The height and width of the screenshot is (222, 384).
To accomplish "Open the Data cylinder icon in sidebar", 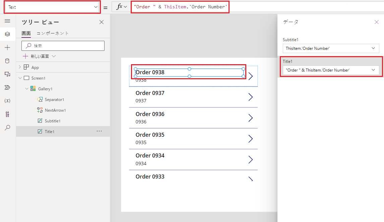I will (7, 61).
